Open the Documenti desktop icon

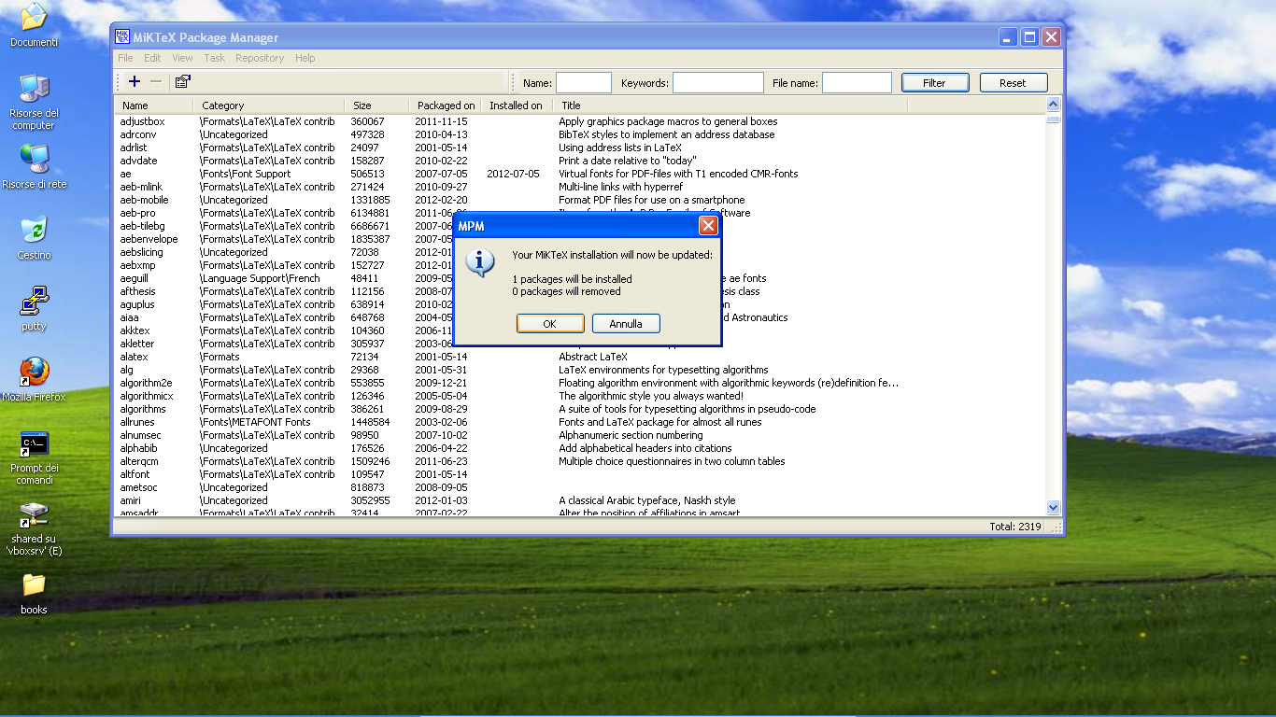point(34,25)
